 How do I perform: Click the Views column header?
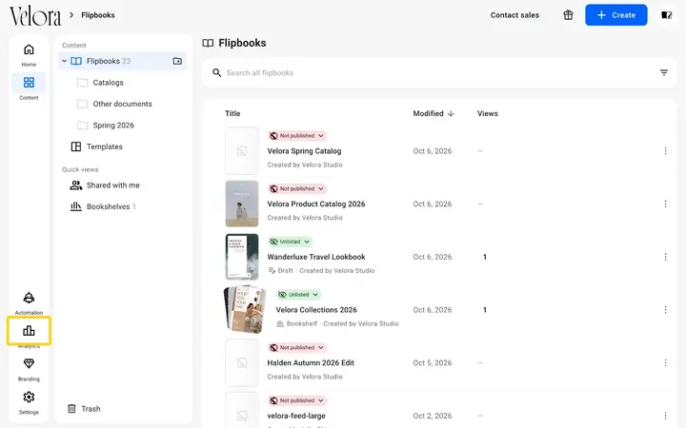488,113
